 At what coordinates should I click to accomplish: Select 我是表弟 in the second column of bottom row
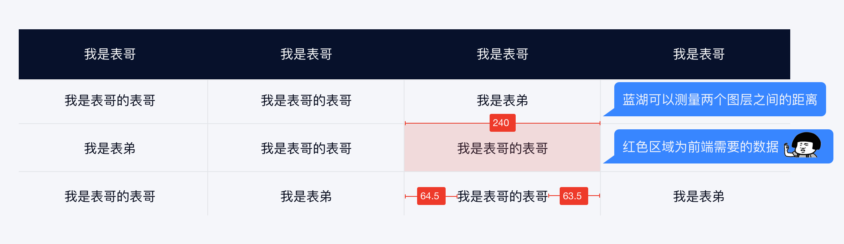coord(306,196)
